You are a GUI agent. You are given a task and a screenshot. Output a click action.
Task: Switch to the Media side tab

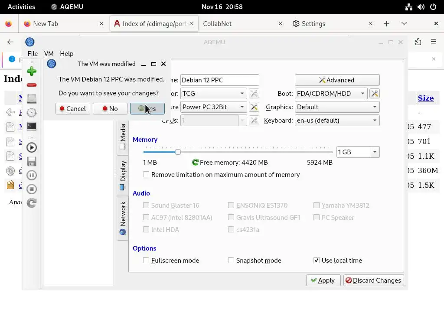coord(123,137)
